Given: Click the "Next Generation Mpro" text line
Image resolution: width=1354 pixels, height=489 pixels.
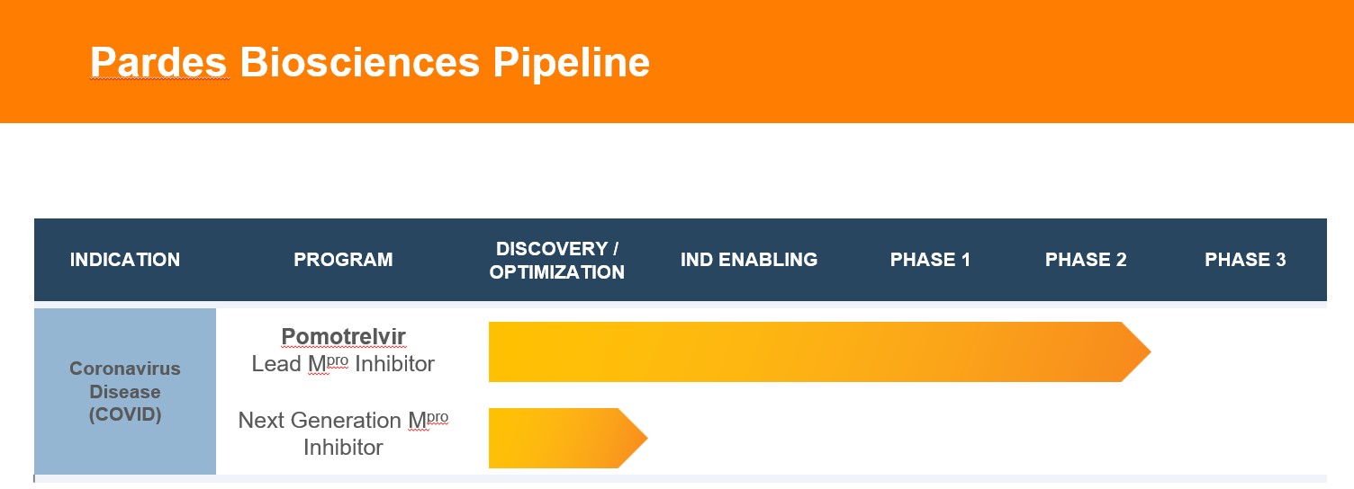Looking at the screenshot, I should [343, 421].
